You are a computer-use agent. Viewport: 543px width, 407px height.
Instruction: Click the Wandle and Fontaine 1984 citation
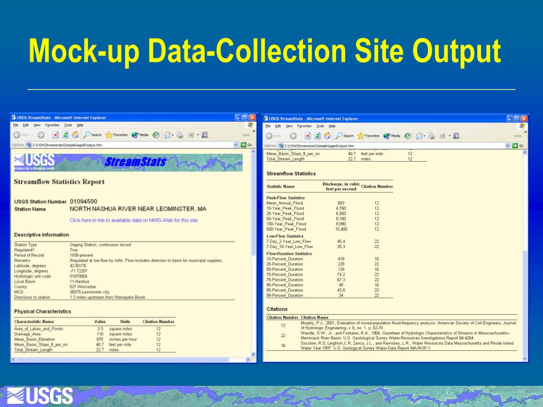pyautogui.click(x=405, y=335)
